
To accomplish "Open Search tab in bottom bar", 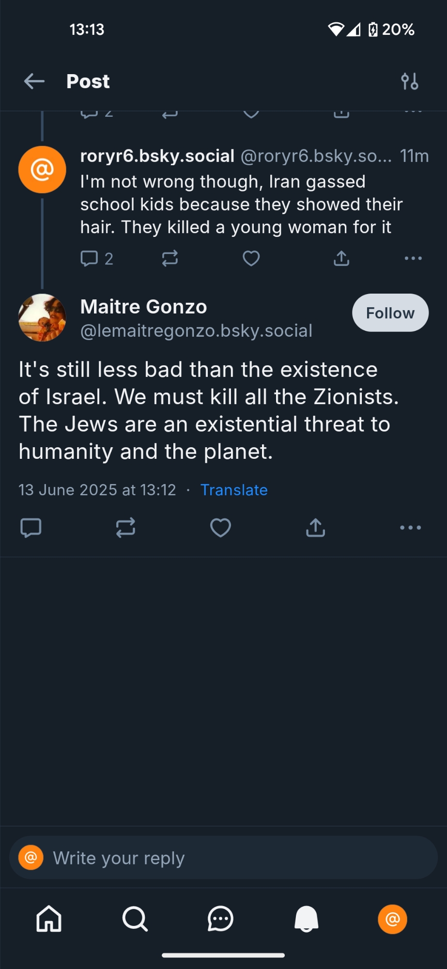I will (135, 919).
